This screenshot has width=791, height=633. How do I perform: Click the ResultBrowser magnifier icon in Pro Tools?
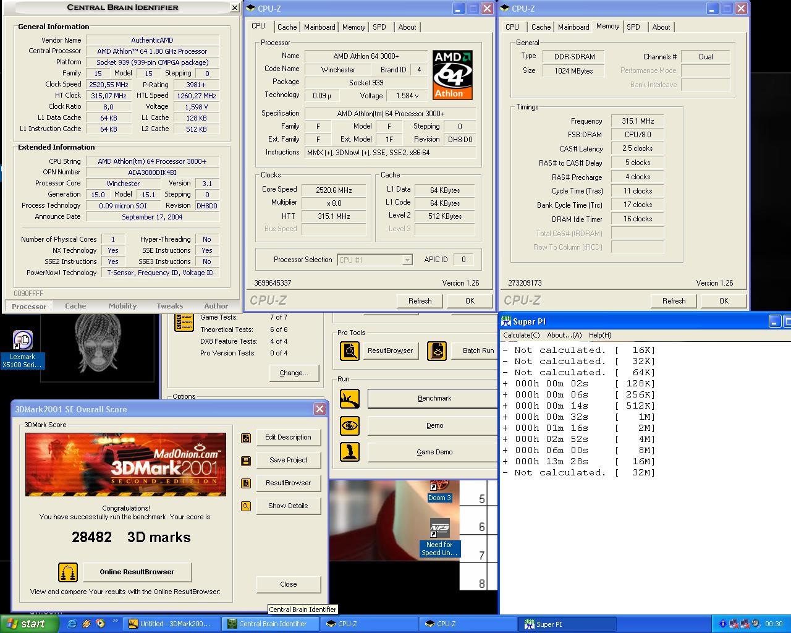coord(350,351)
